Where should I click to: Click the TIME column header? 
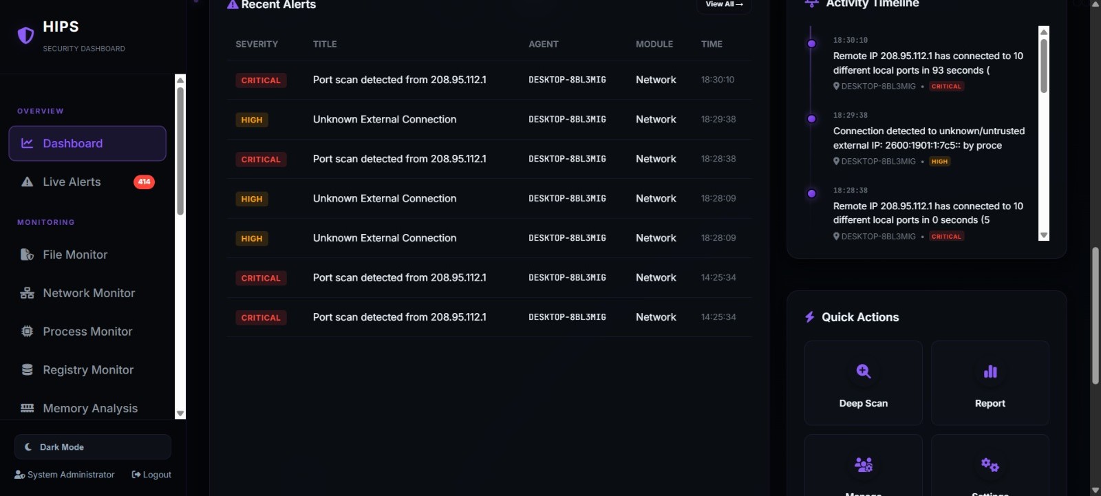(712, 44)
